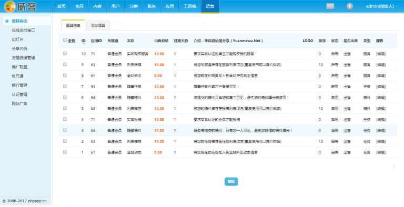Click [编辑] for row ID 9

[381, 65]
